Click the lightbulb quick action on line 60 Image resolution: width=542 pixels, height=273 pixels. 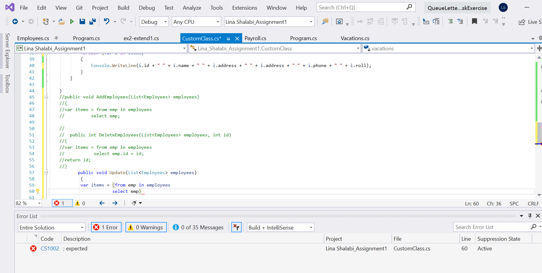[38, 191]
